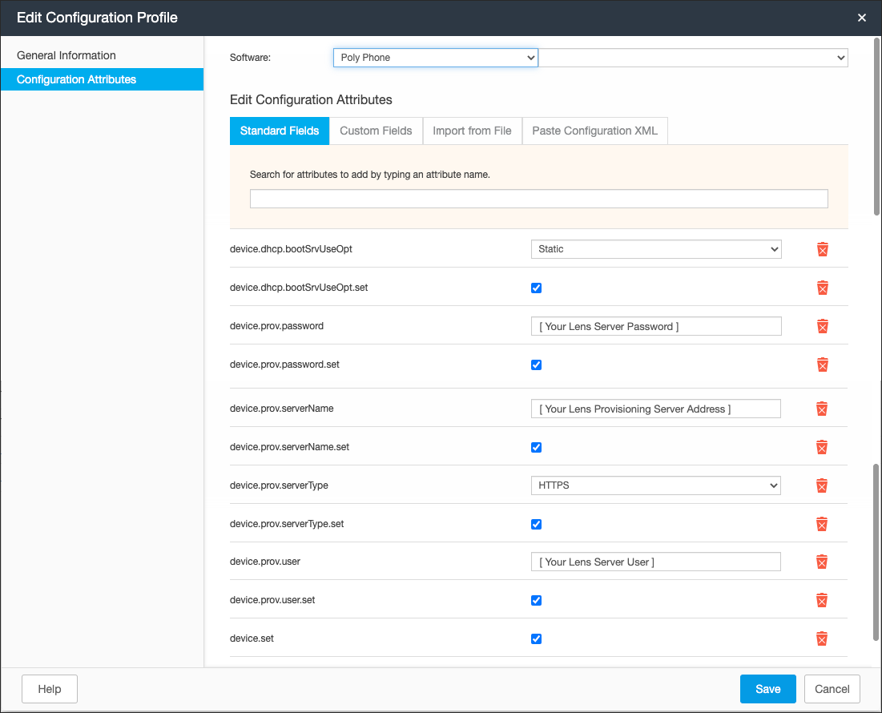Toggle device.prov.serverType.set checkbox
This screenshot has height=713, width=882.
tap(536, 524)
